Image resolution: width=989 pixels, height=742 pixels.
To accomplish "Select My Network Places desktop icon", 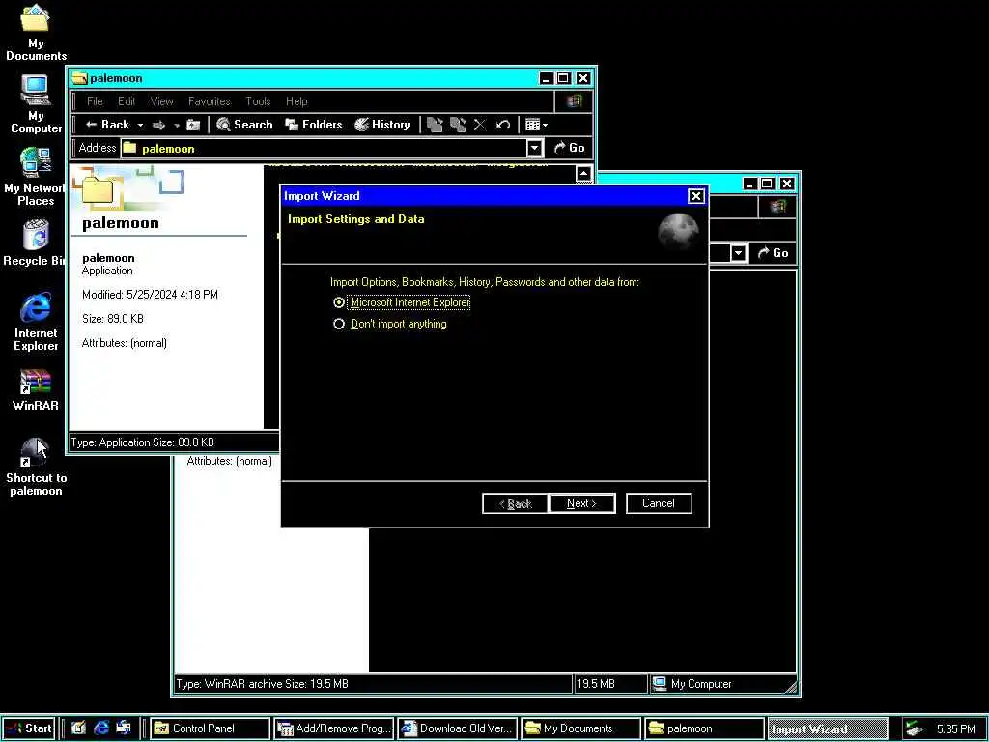I will [x=36, y=178].
